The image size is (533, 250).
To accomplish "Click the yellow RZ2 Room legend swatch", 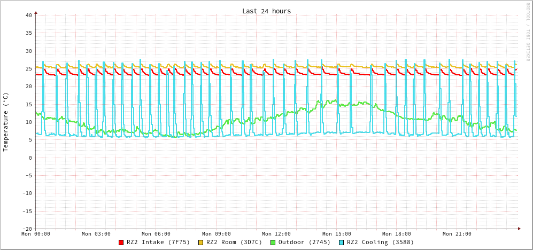I will (200, 243).
